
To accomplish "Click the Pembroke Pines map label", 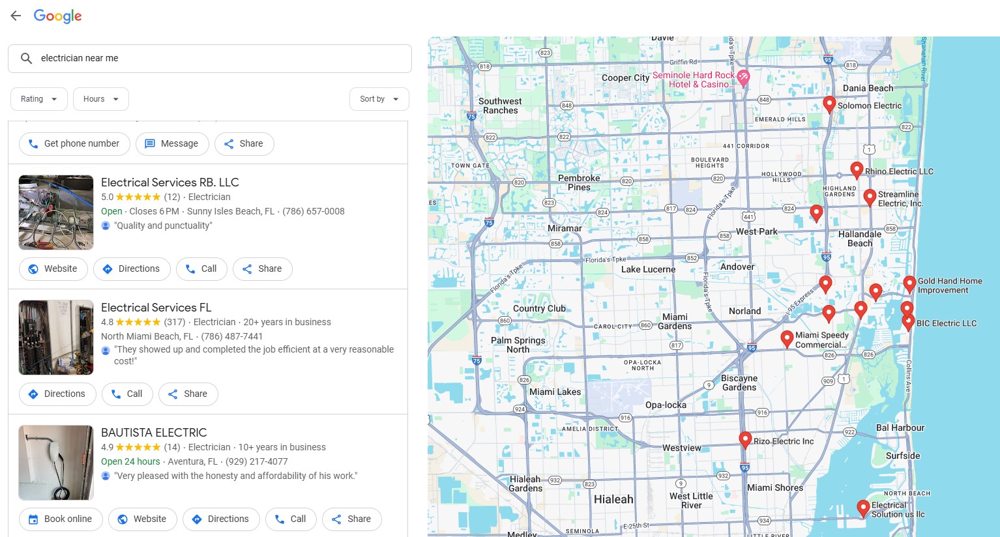I will (579, 182).
